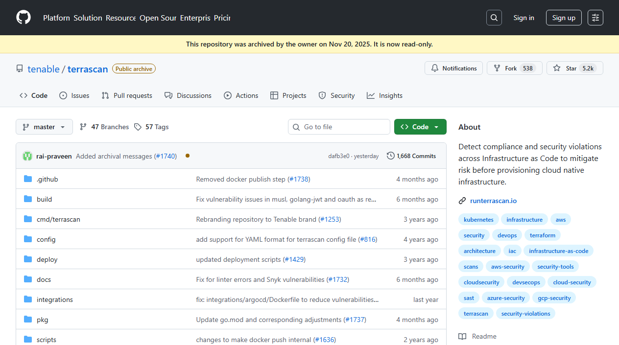
Task: Open the Projects tab
Action: pos(288,95)
